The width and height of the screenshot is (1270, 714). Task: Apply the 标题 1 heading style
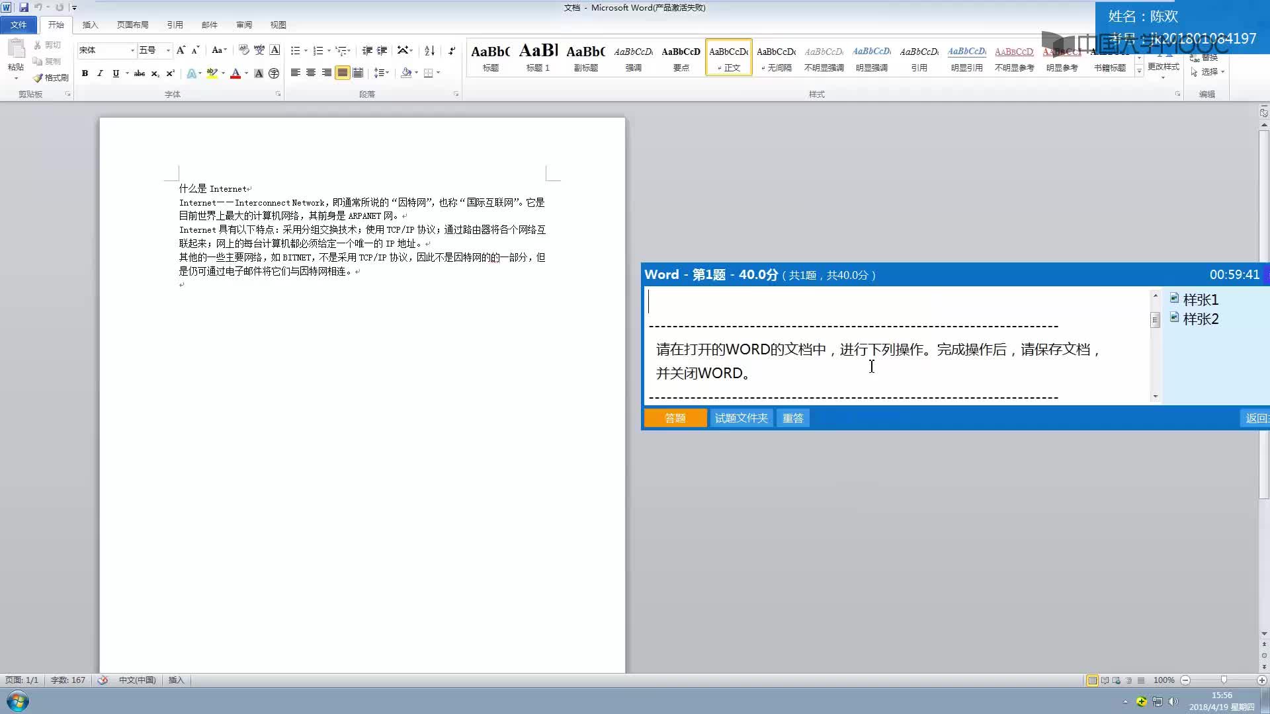538,58
